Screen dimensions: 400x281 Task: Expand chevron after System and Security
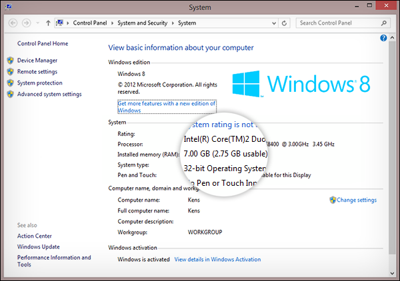[x=173, y=23]
